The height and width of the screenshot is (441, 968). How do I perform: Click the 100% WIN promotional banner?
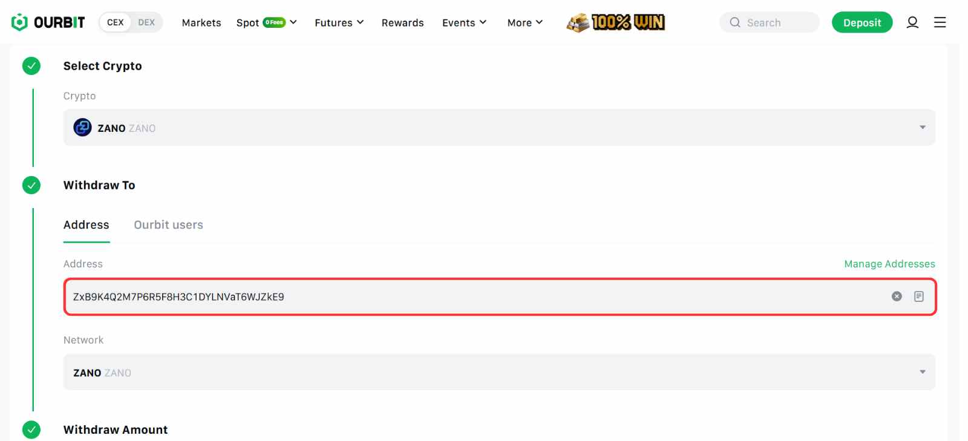[615, 22]
